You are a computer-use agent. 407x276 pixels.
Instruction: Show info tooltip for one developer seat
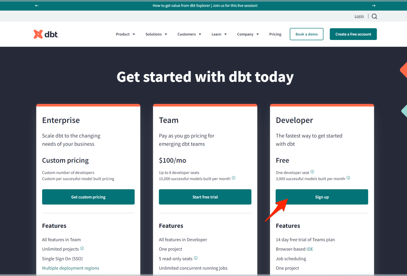coord(312,171)
